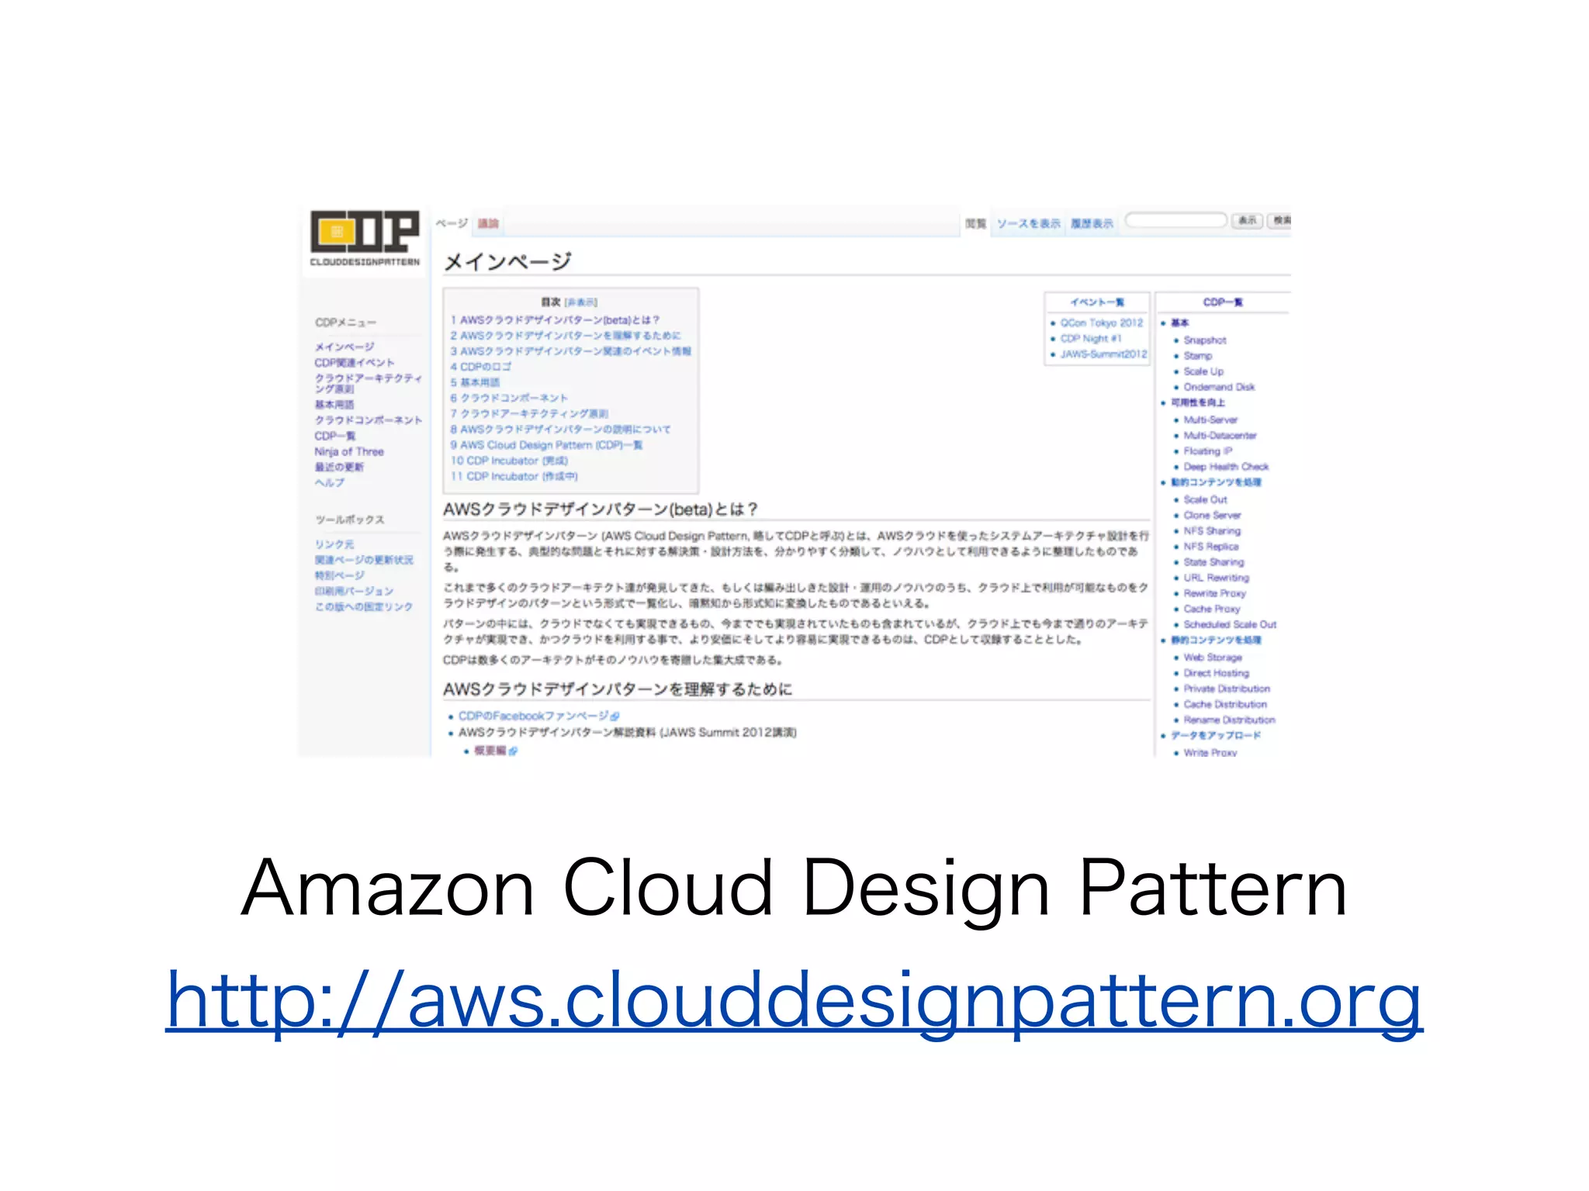
Task: Open the Cache Proxy pattern link
Action: tap(1212, 609)
